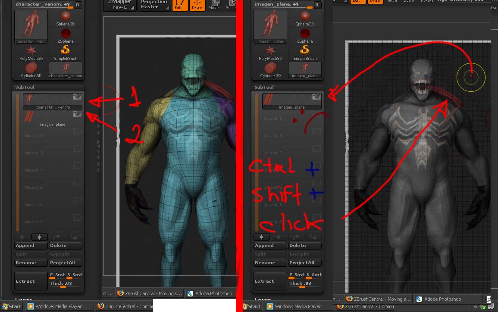Select the character_venom subtool row
This screenshot has height=312, width=498.
[53, 101]
